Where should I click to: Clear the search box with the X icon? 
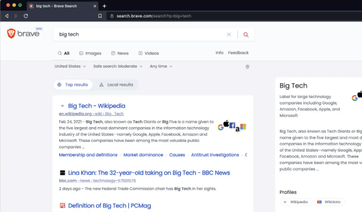229,34
